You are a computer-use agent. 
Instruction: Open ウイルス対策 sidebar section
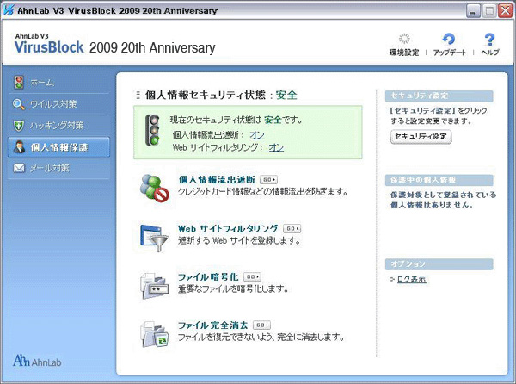(x=58, y=104)
